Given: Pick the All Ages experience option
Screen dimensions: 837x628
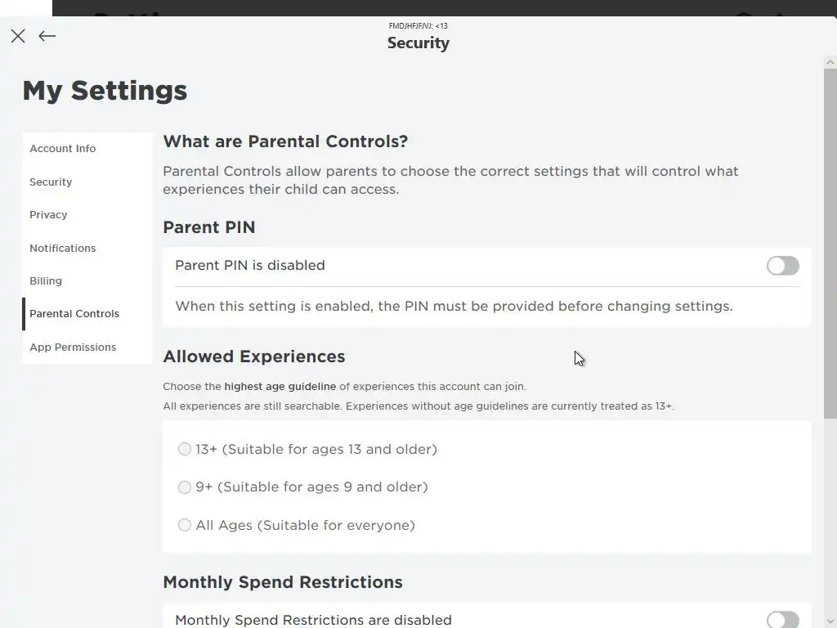Looking at the screenshot, I should (x=185, y=525).
